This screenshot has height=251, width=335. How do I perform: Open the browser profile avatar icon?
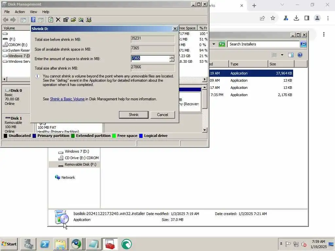(317, 18)
